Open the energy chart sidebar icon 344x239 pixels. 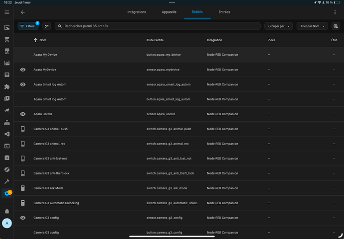7,63
